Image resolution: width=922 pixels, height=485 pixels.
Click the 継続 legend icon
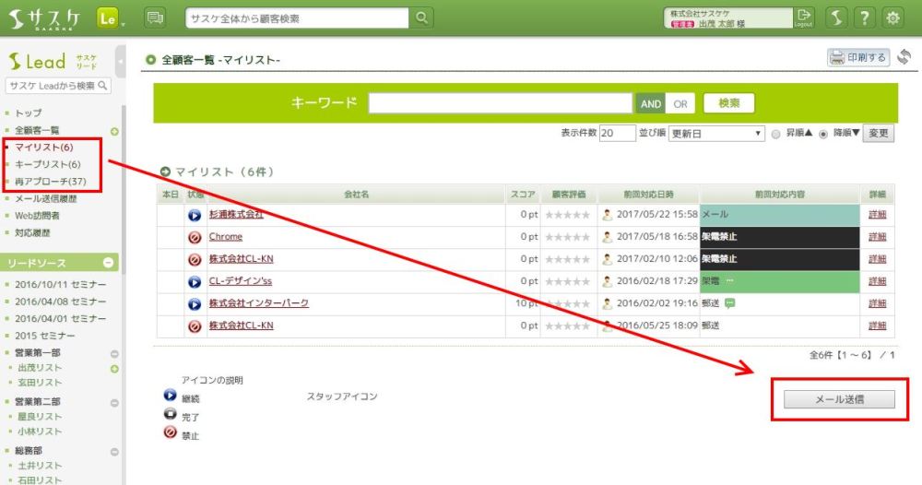170,396
